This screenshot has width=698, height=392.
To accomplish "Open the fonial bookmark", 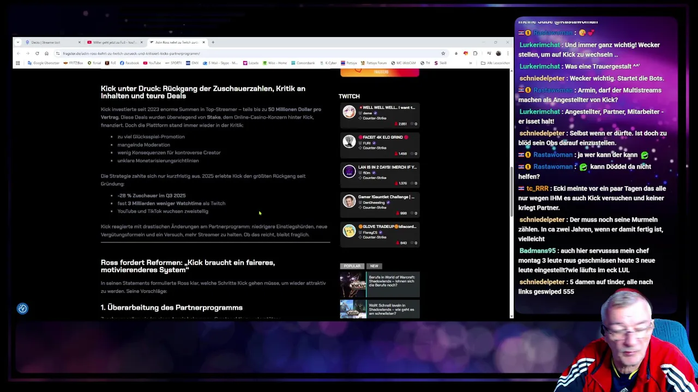I will (94, 63).
